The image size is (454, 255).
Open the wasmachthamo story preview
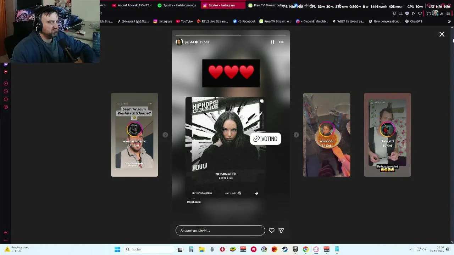click(134, 135)
